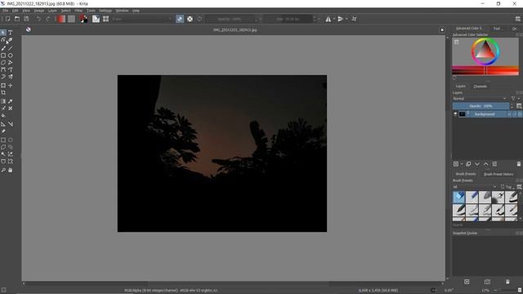Viewport: 523px width, 294px height.
Task: Select the Crop tool
Action: point(3,92)
